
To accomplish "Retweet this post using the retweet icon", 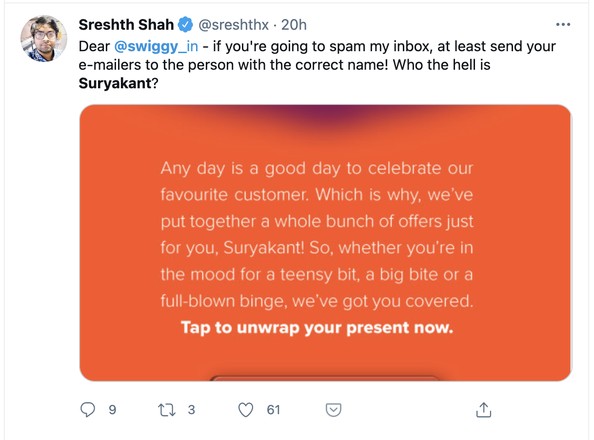I will 168,410.
